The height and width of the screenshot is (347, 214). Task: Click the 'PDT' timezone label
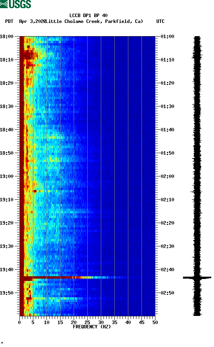[9, 21]
